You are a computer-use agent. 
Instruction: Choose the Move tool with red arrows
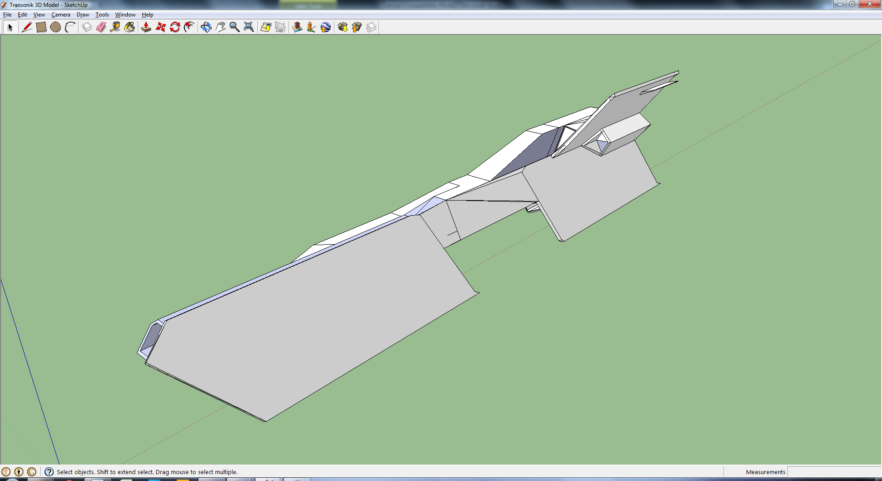[x=160, y=27]
